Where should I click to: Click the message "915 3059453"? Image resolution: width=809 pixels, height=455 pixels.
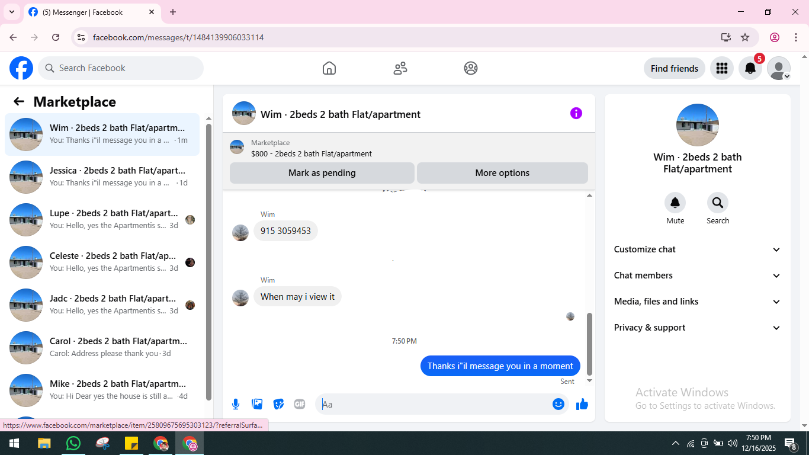[285, 231]
